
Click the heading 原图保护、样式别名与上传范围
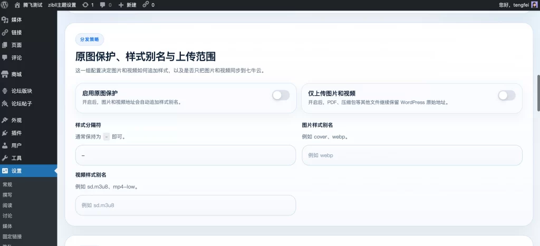click(x=146, y=56)
